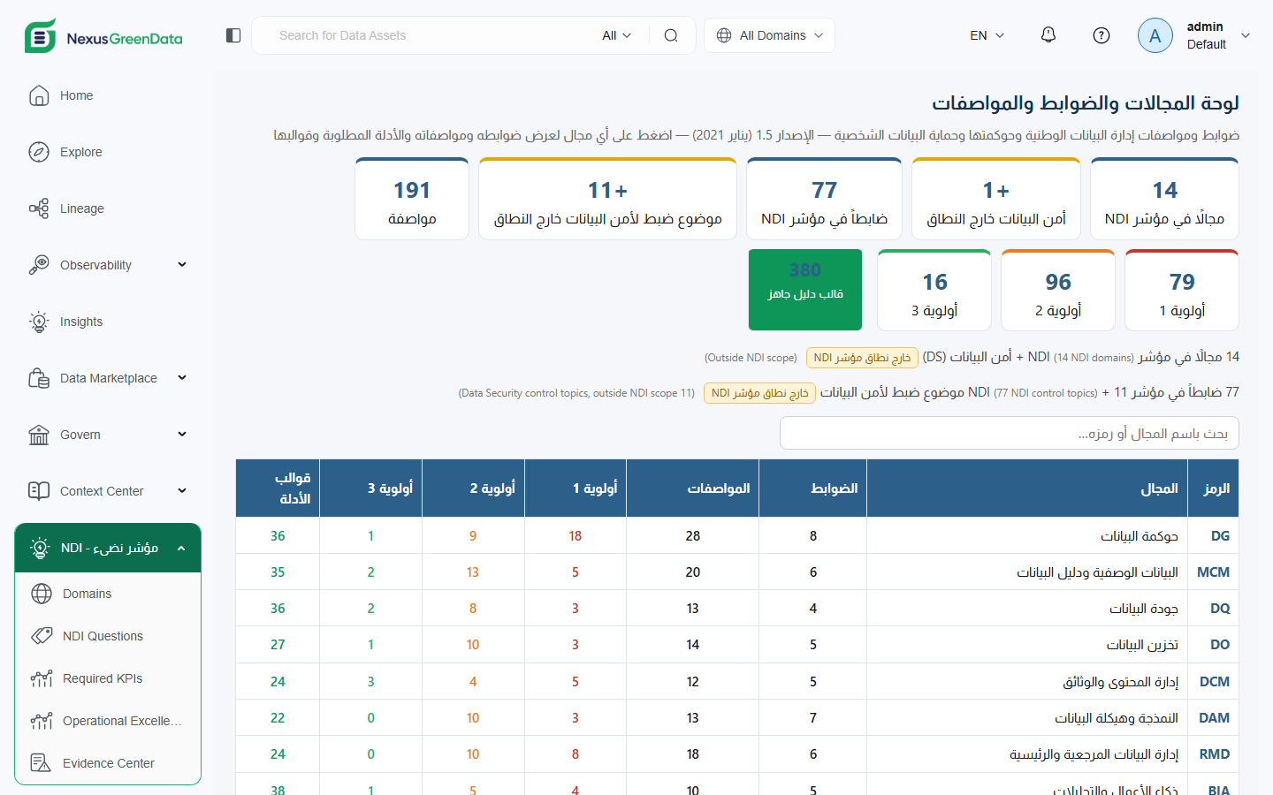
Task: Expand the Govern submenu chevron
Action: 182,435
